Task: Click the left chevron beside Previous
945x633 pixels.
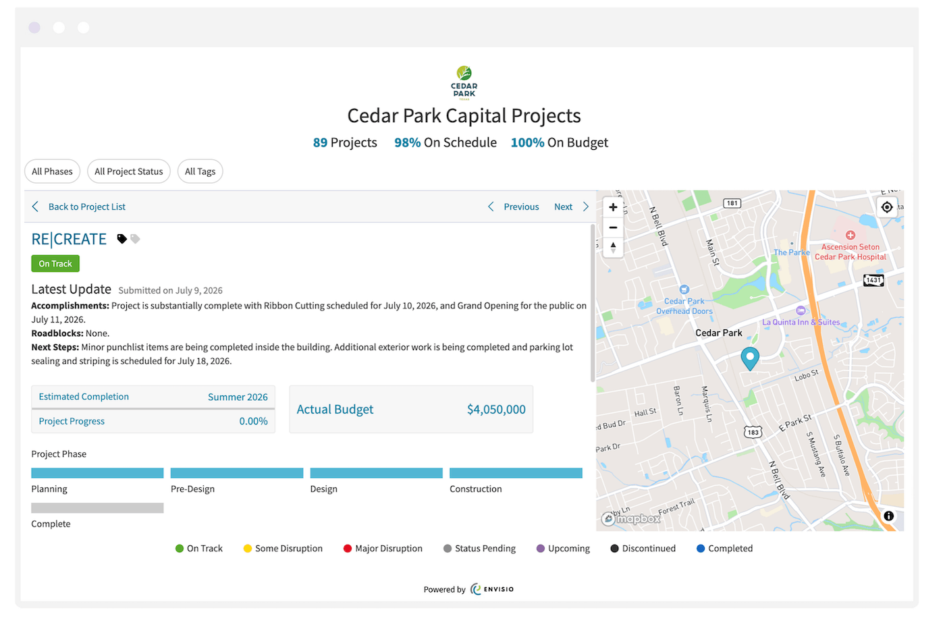Action: [x=491, y=207]
